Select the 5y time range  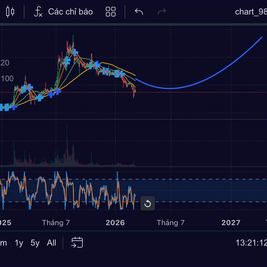(35, 243)
